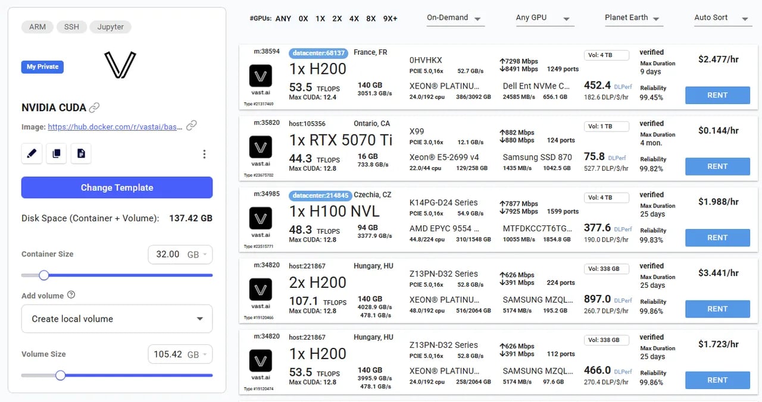Click Vol: 4 TB box on Czechia offer
Screen dimensions: 762x402
click(607, 197)
